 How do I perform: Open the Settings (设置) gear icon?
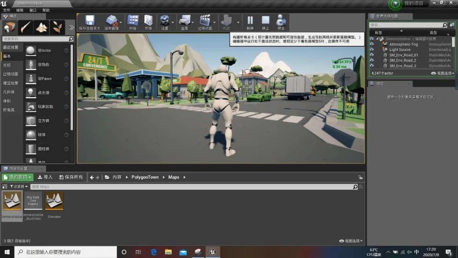pyautogui.click(x=165, y=22)
